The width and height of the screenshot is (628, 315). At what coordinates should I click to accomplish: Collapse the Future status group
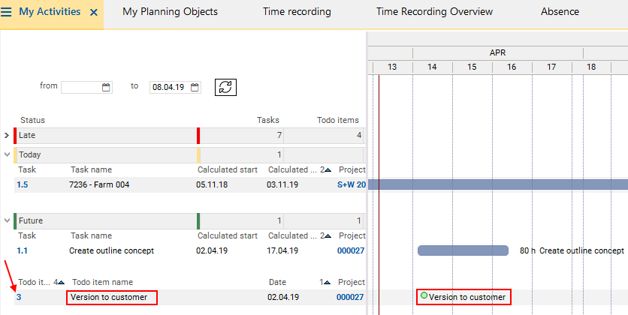point(7,221)
